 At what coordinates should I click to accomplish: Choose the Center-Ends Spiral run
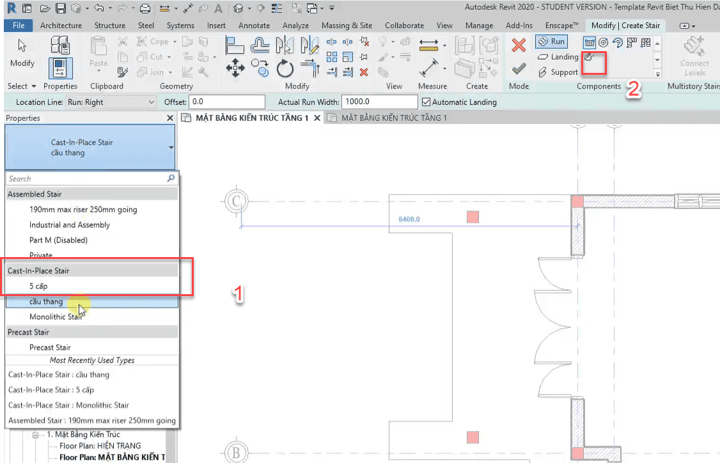(x=618, y=43)
